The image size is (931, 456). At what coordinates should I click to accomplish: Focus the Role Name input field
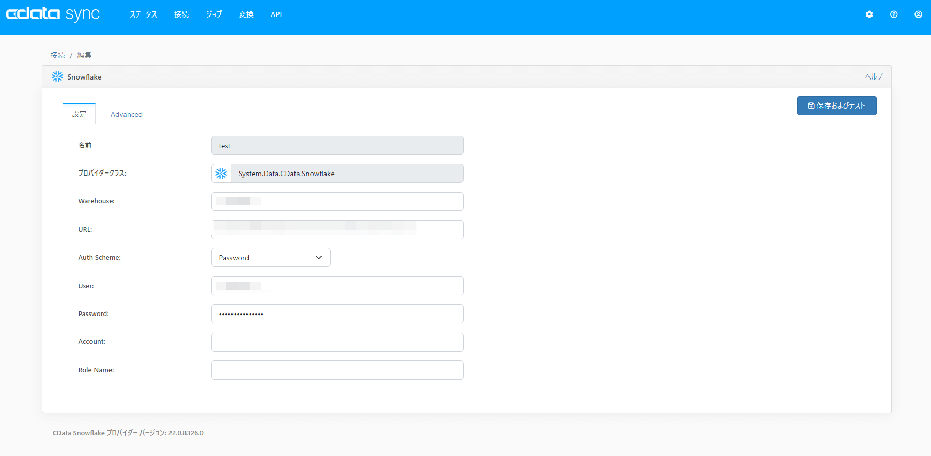pos(337,370)
